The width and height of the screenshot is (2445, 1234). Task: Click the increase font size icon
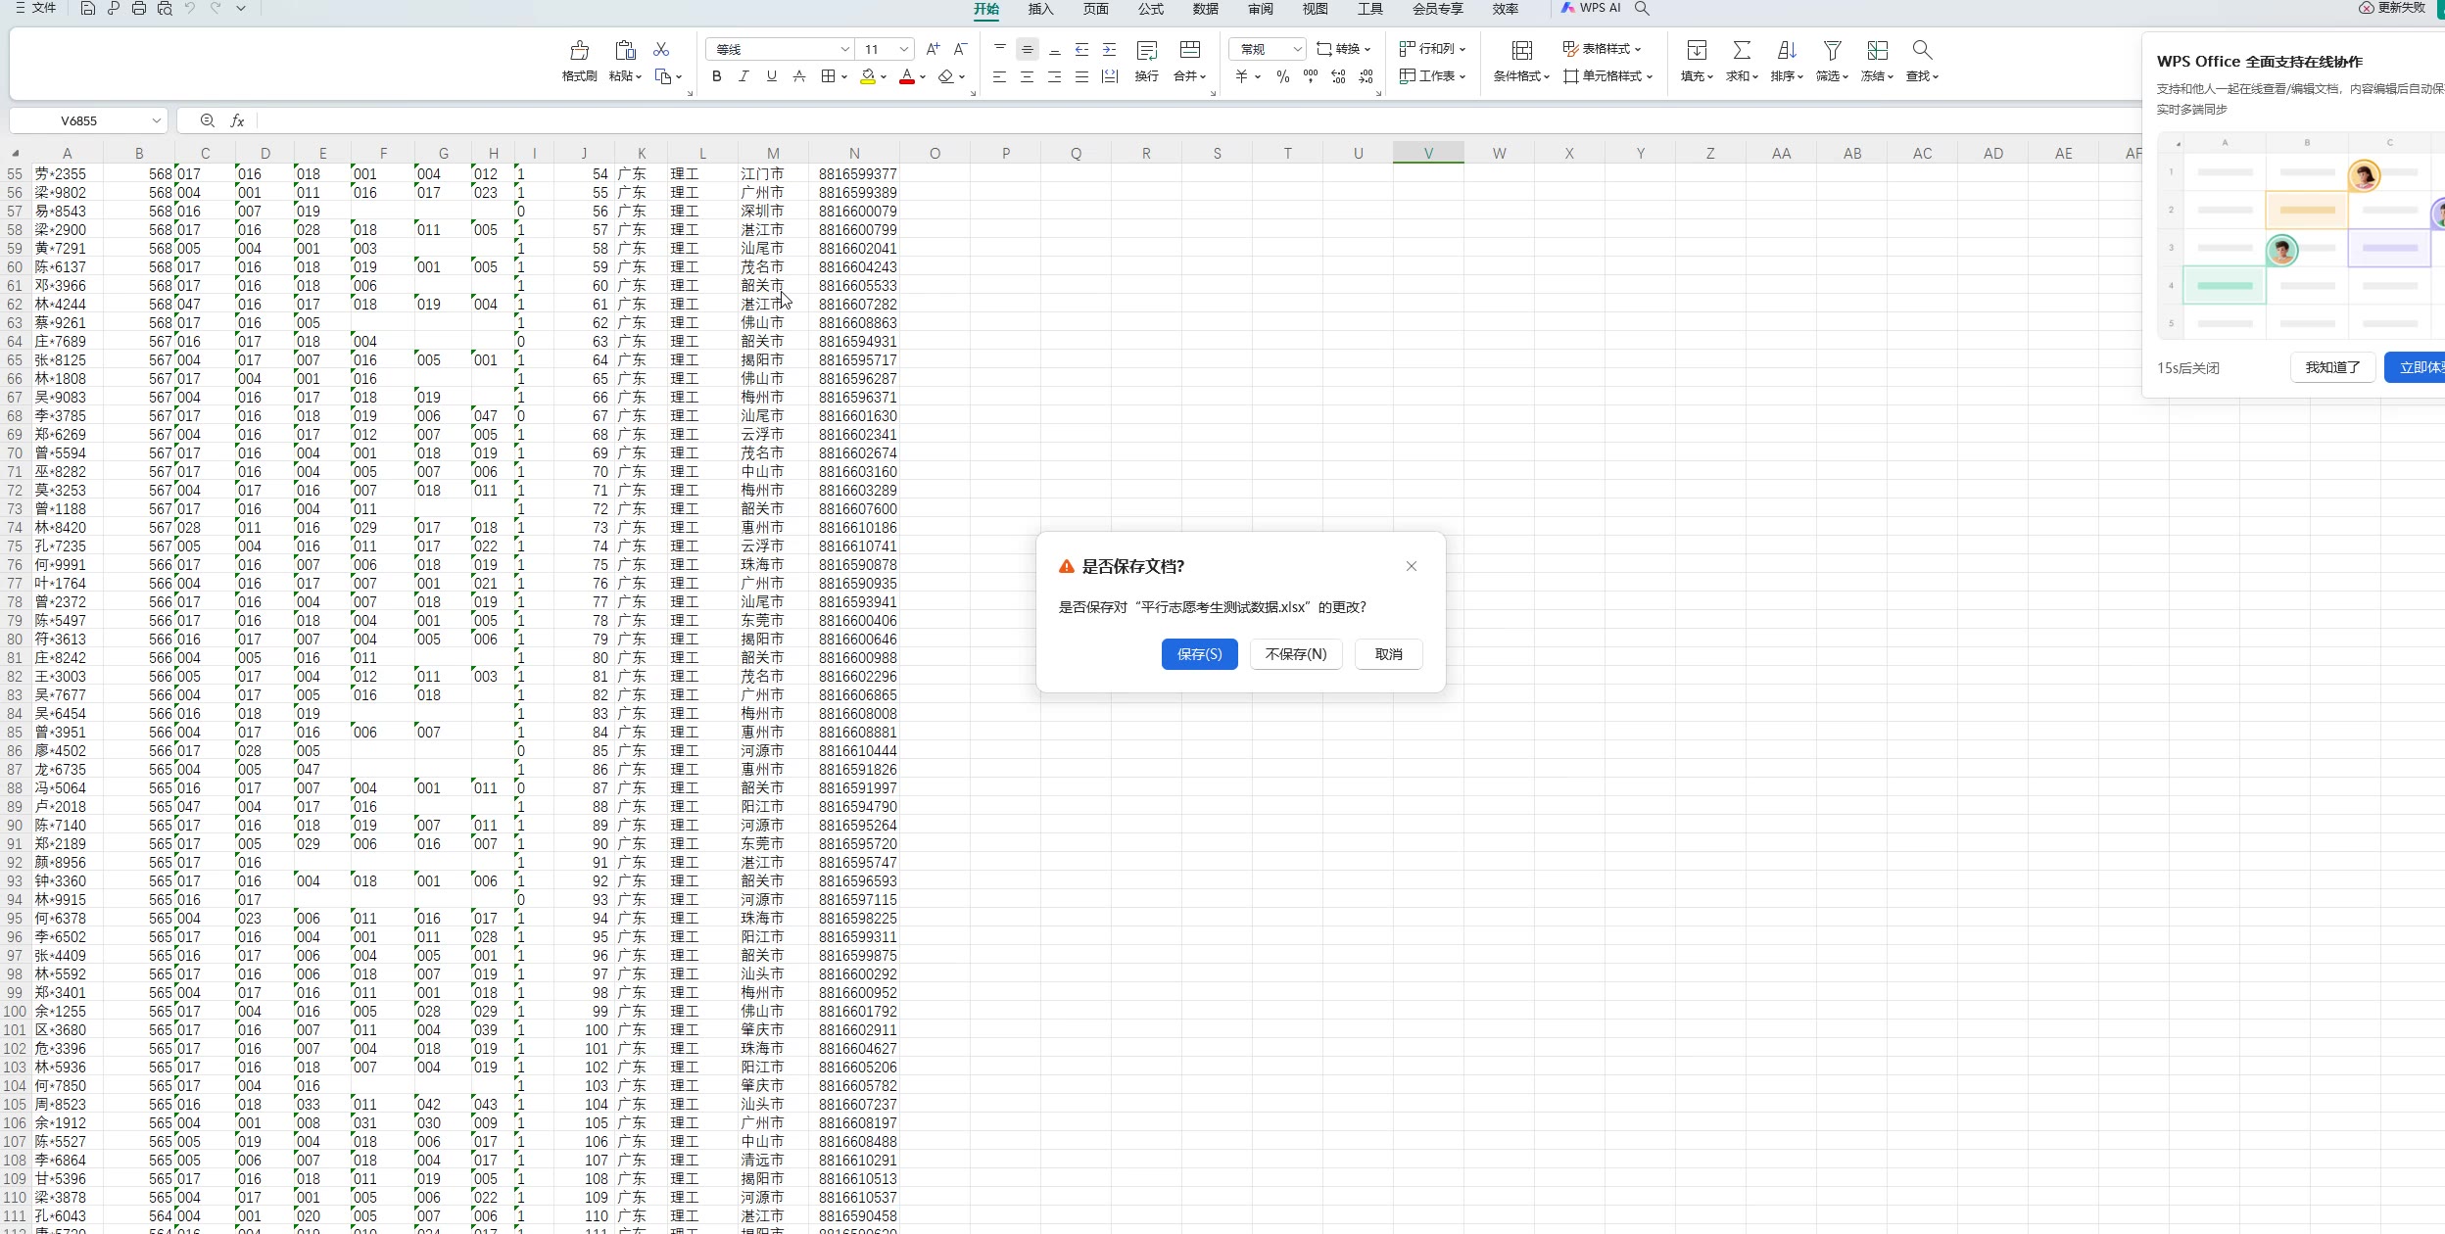tap(933, 49)
